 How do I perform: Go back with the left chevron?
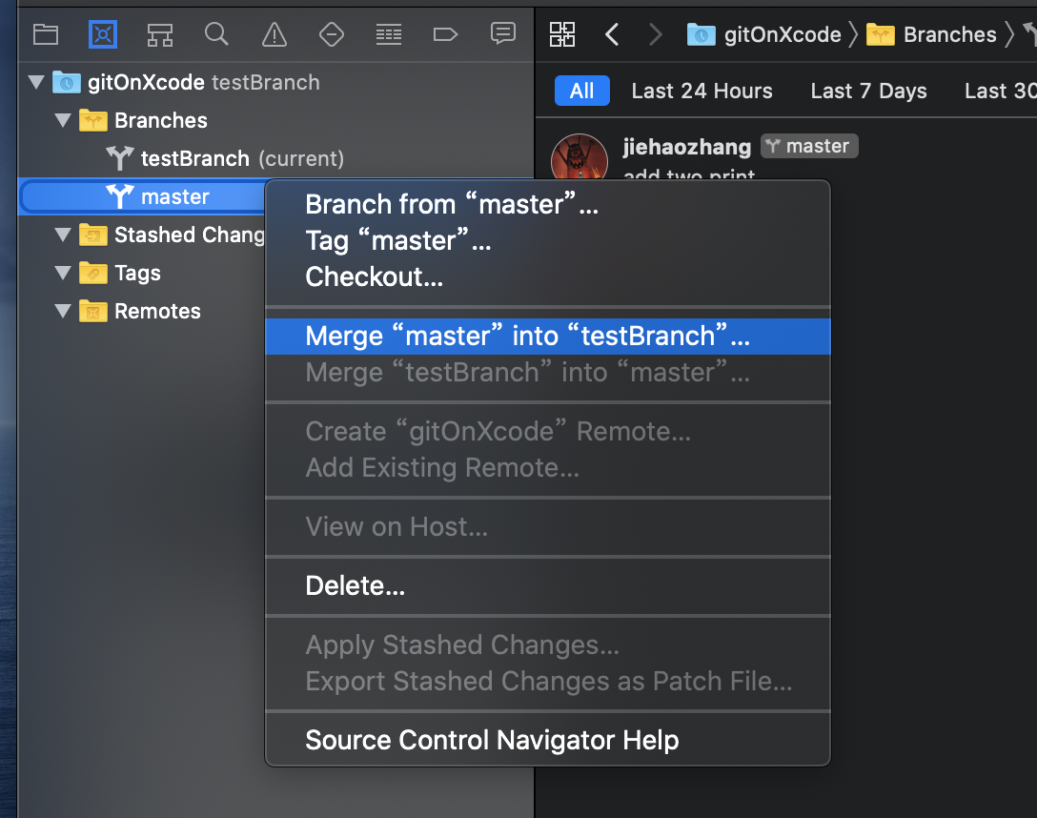tap(613, 34)
